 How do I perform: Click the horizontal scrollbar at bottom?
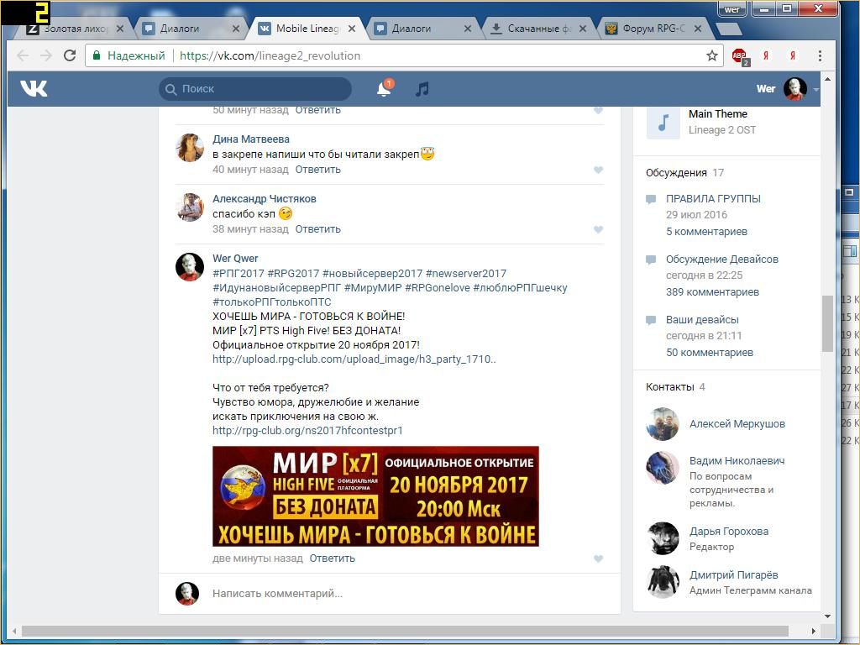point(405,632)
